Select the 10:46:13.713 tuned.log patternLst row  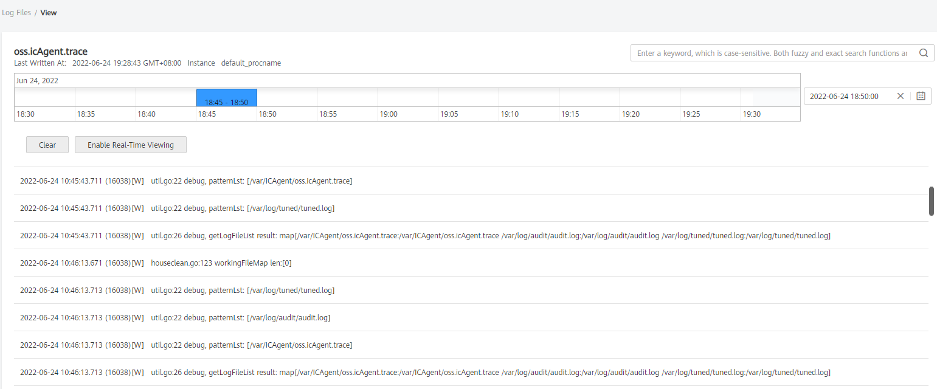pos(471,291)
